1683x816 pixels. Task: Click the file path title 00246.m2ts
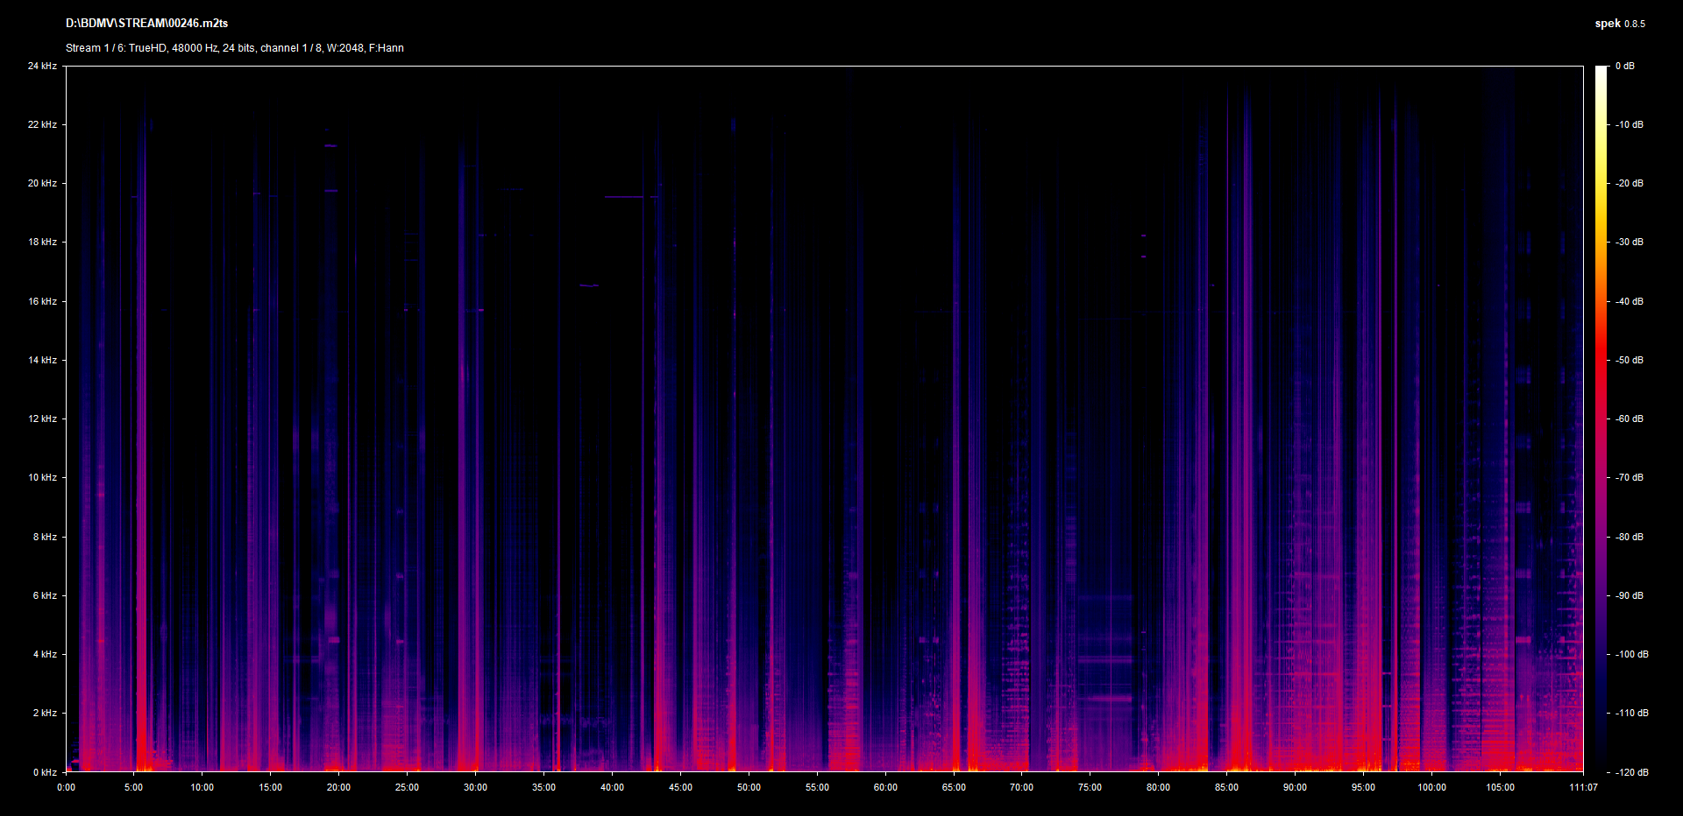click(146, 24)
